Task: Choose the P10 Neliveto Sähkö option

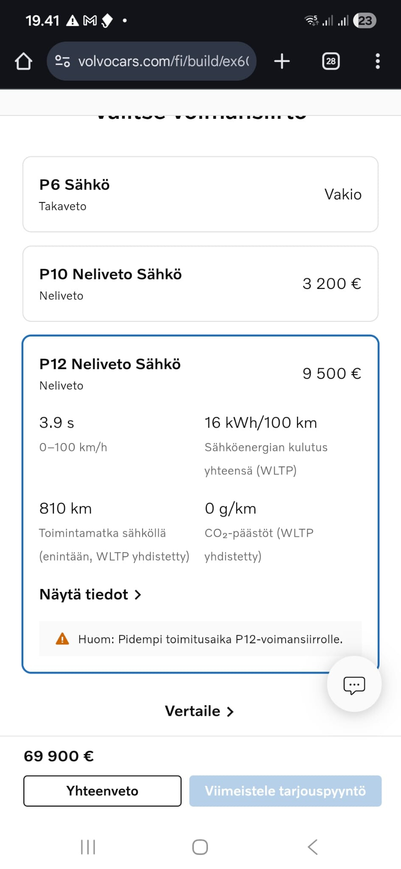Action: pos(200,284)
